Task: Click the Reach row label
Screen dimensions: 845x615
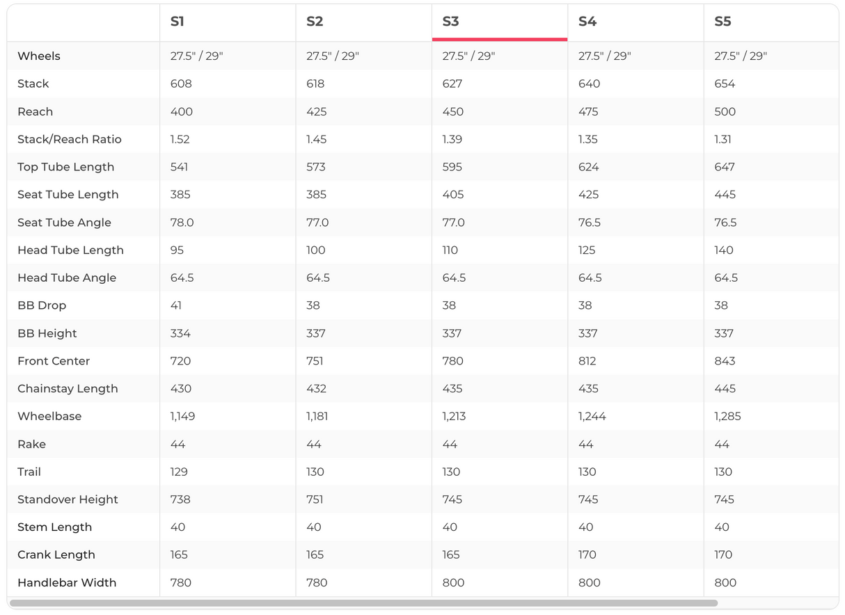Action: [35, 111]
